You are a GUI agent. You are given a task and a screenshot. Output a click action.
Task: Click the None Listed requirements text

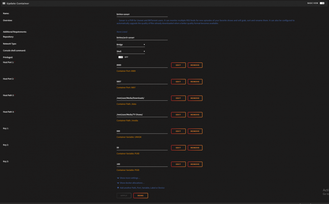click(122, 32)
